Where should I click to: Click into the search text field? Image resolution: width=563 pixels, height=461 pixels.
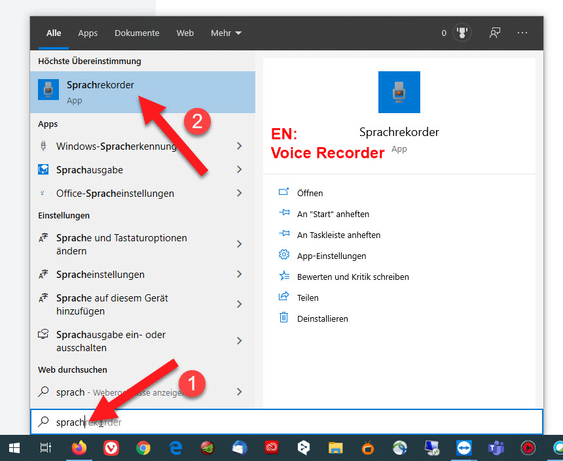click(295, 422)
